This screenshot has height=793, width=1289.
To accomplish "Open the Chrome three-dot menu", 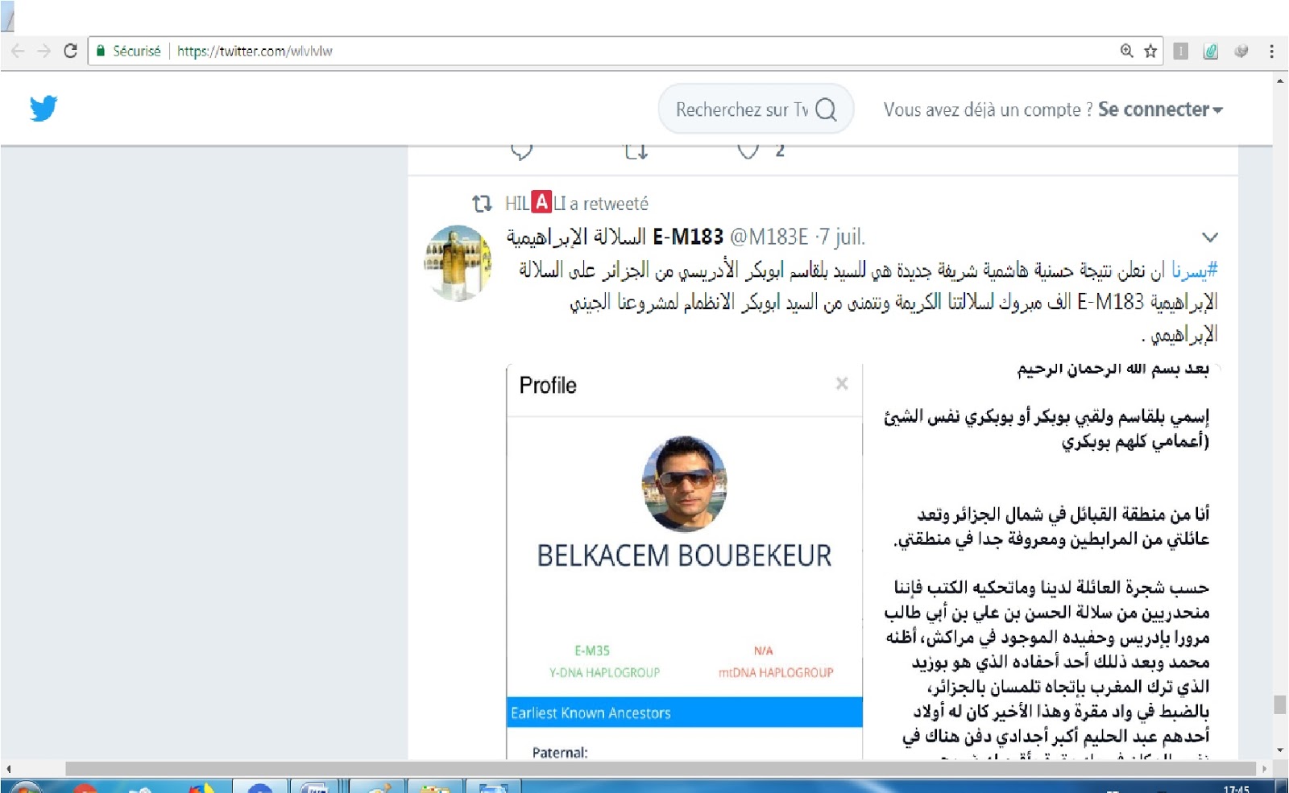I will [x=1271, y=51].
